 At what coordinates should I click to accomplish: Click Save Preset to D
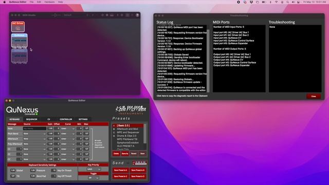coord(138,176)
